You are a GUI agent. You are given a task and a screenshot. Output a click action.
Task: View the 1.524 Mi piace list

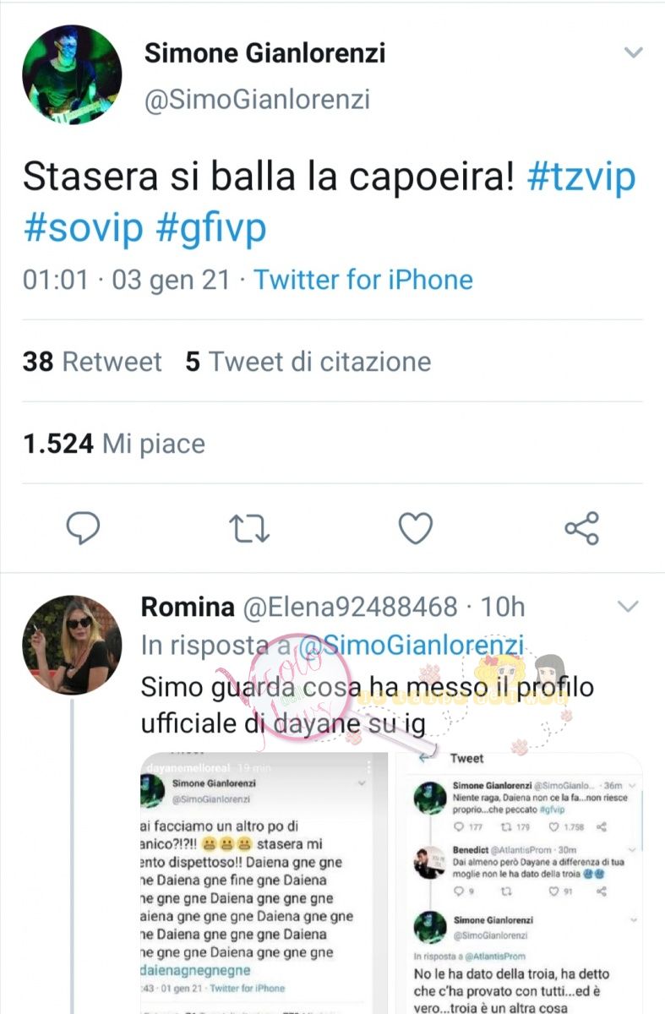click(114, 443)
